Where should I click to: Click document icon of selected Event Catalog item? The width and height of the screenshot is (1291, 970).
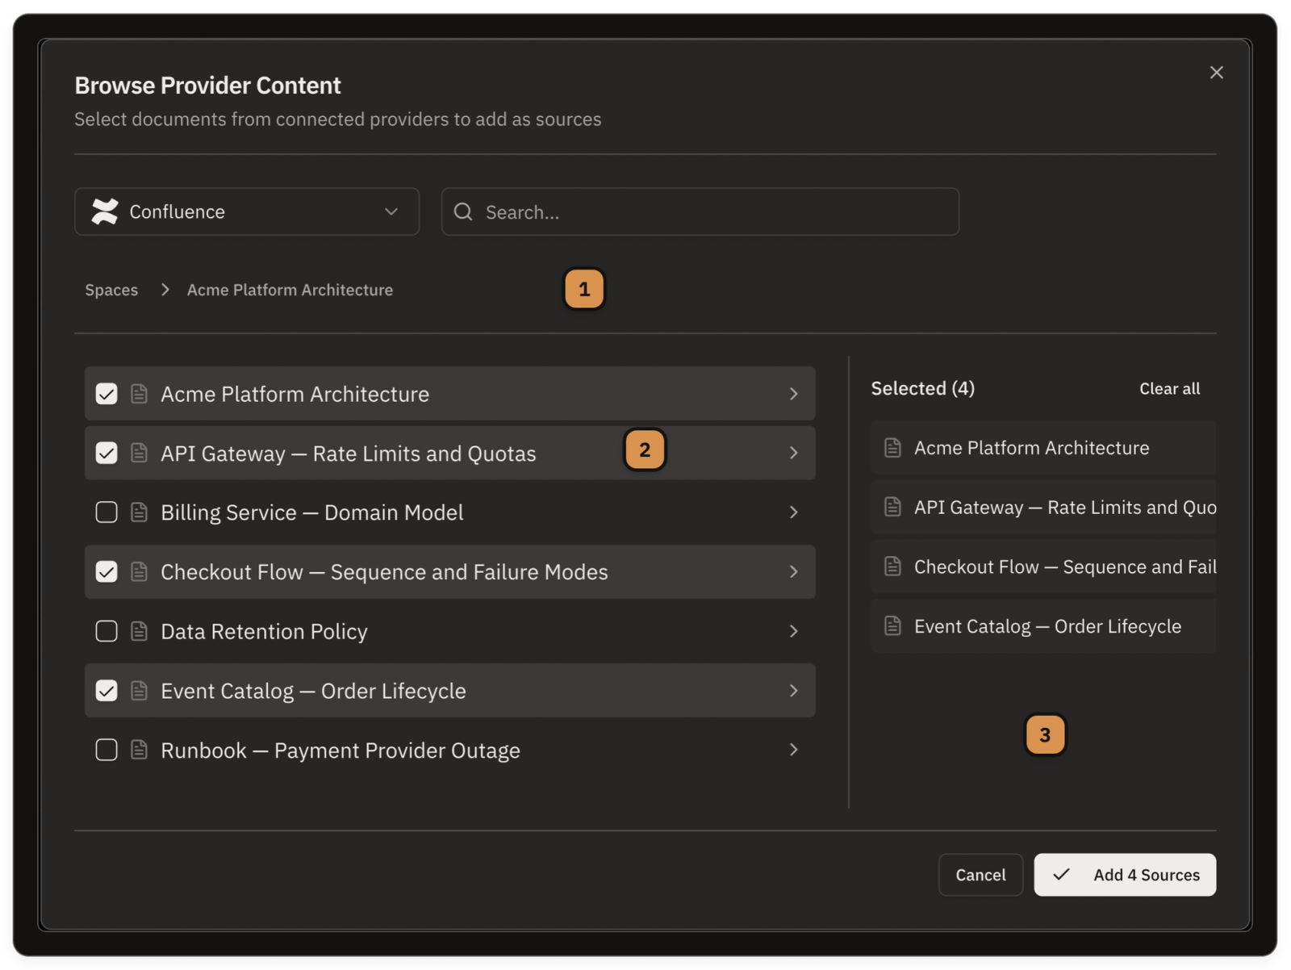coord(892,626)
